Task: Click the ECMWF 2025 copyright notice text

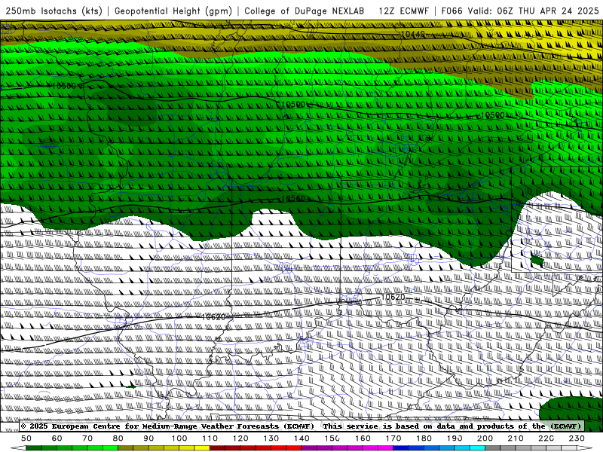Action: click(x=167, y=426)
